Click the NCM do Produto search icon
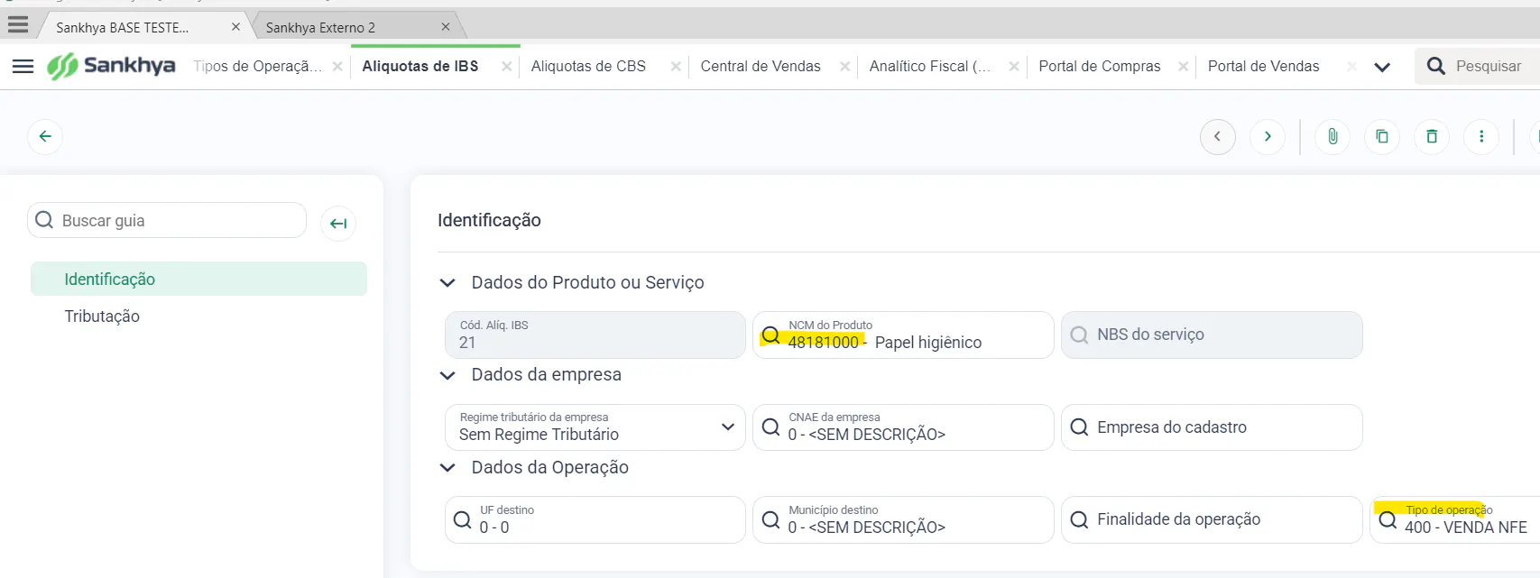The image size is (1540, 578). (x=770, y=335)
